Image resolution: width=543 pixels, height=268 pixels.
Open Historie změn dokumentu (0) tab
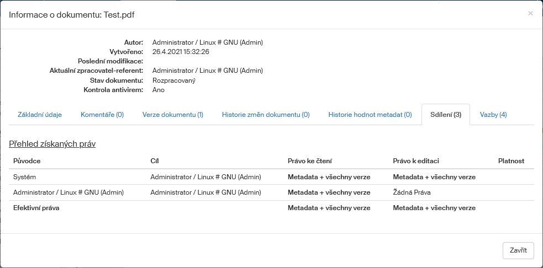coord(266,115)
